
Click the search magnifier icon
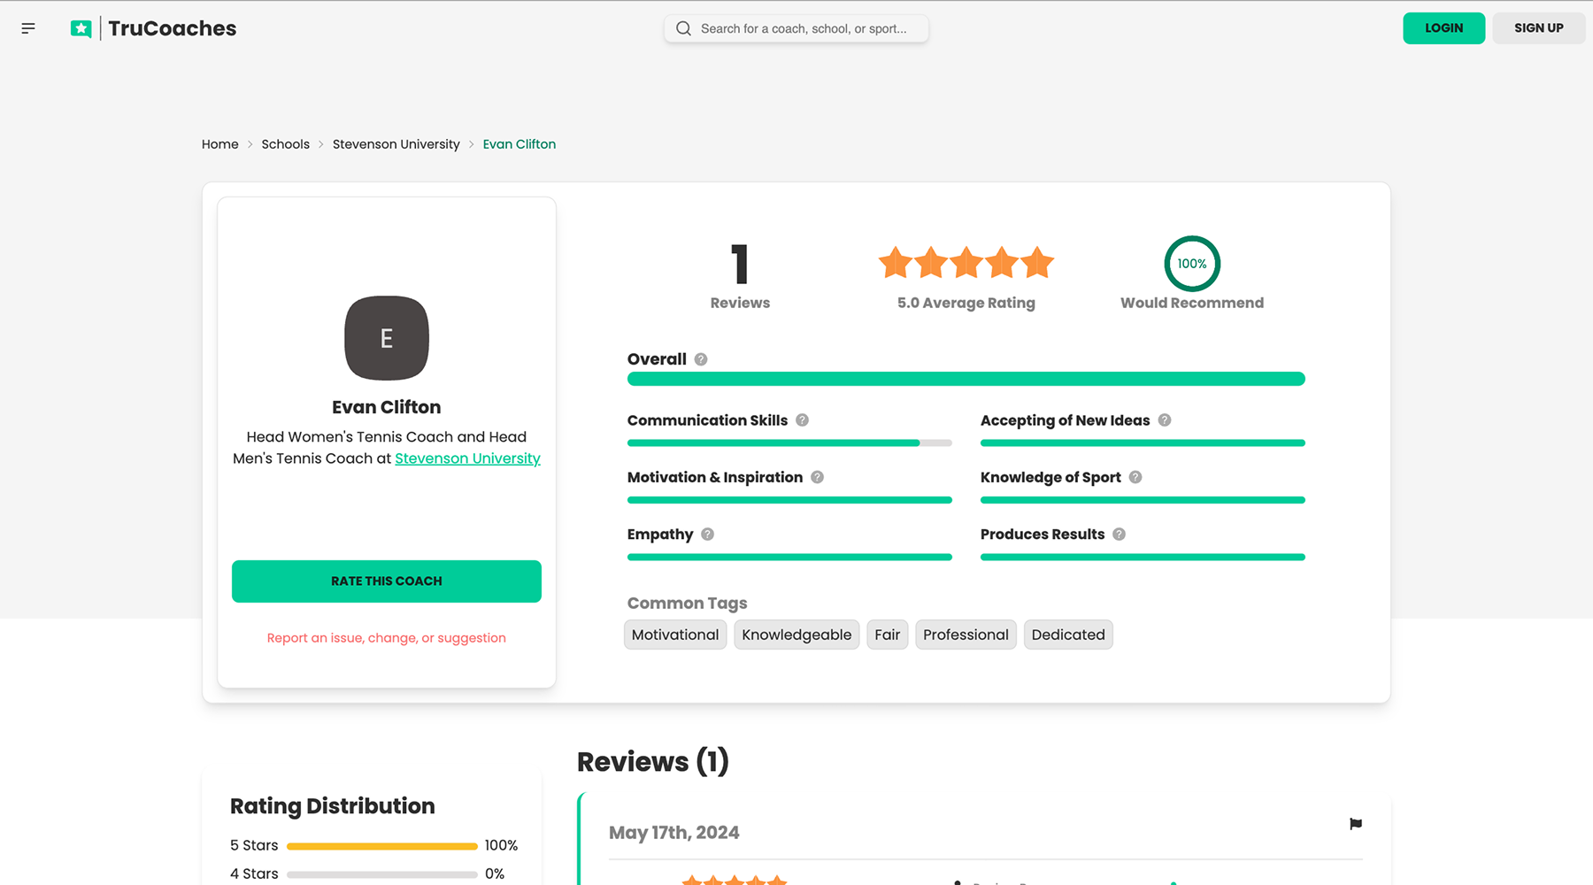click(683, 28)
